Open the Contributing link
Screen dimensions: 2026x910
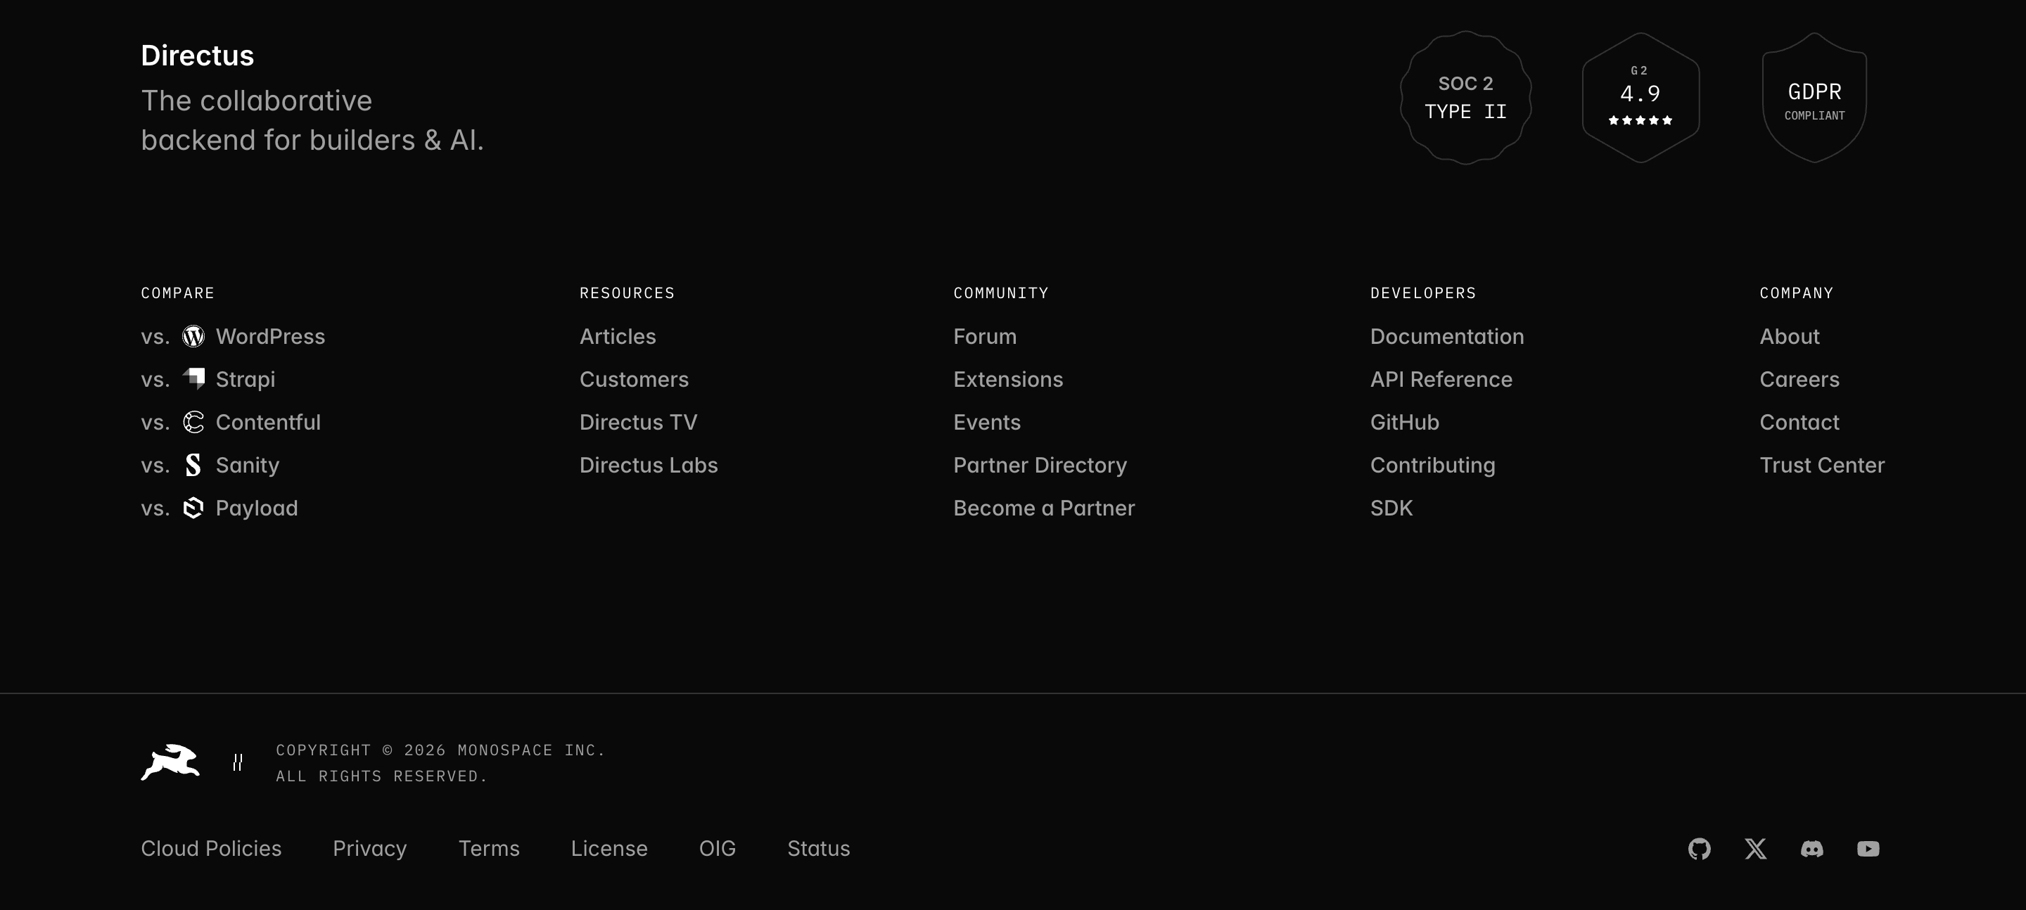click(x=1432, y=465)
